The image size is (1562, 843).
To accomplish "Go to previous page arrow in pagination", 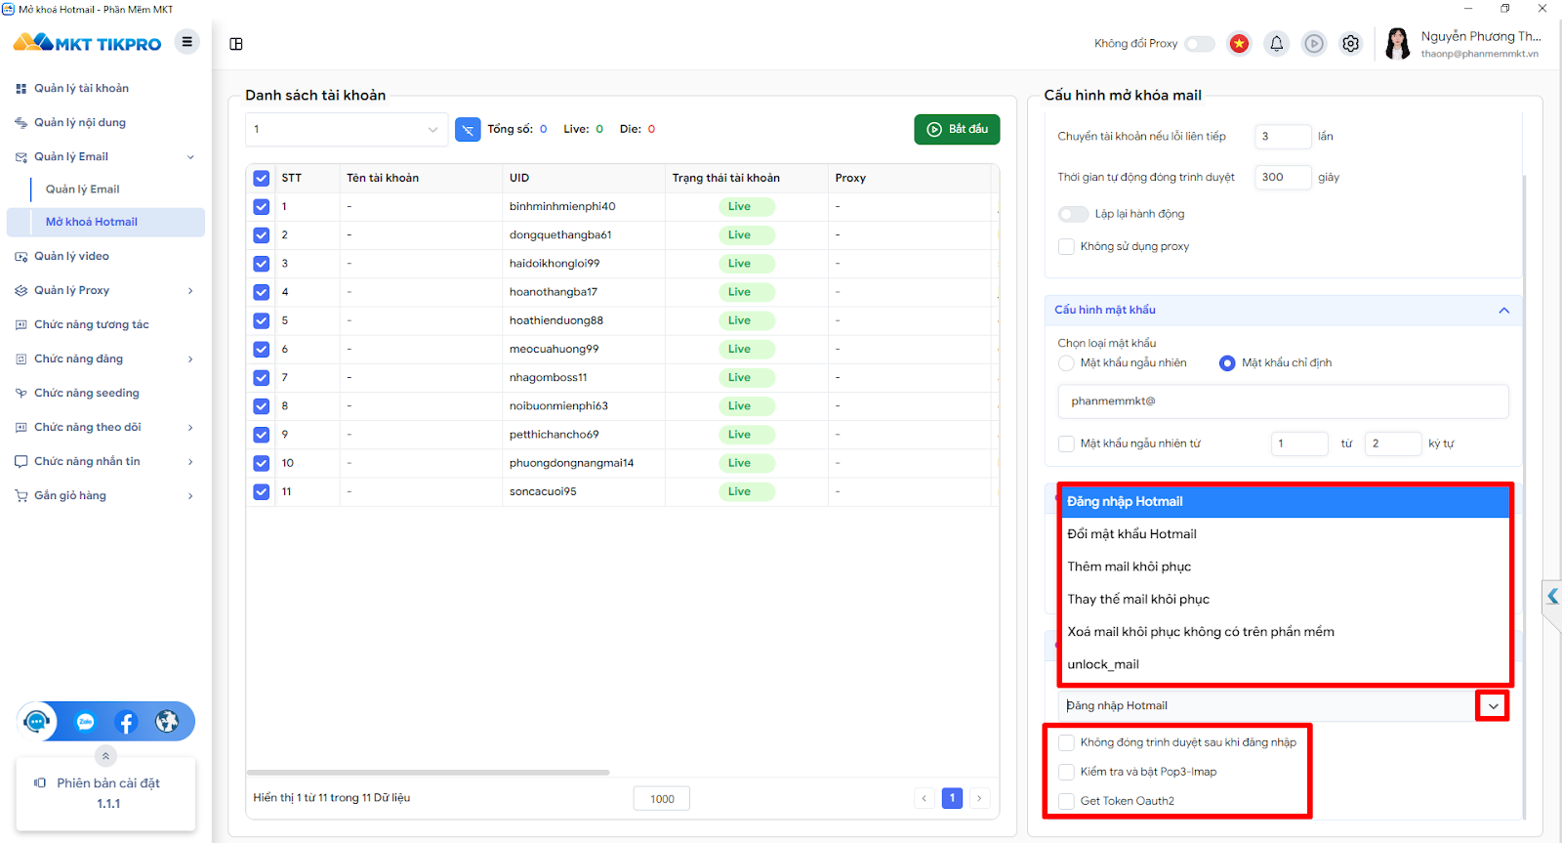I will pos(925,798).
